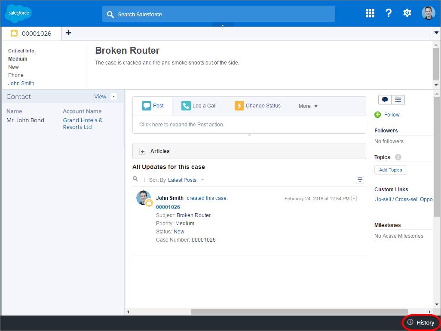441x331 pixels.
Task: Click the created this case link
Action: [x=207, y=198]
